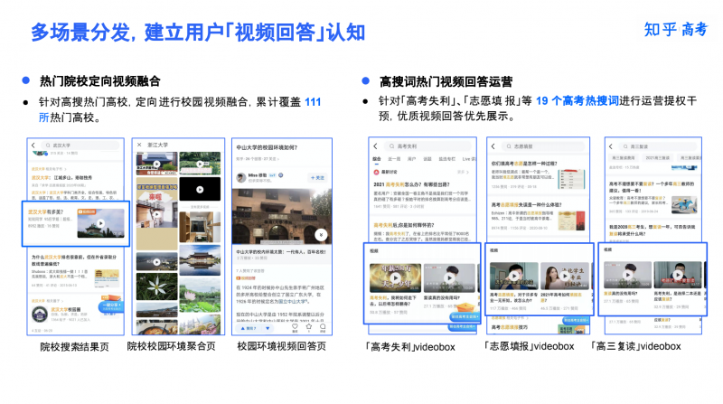Image resolution: width=723 pixels, height=404 pixels.
Task: Click the 知乎高考 logo
Action: pos(675,30)
